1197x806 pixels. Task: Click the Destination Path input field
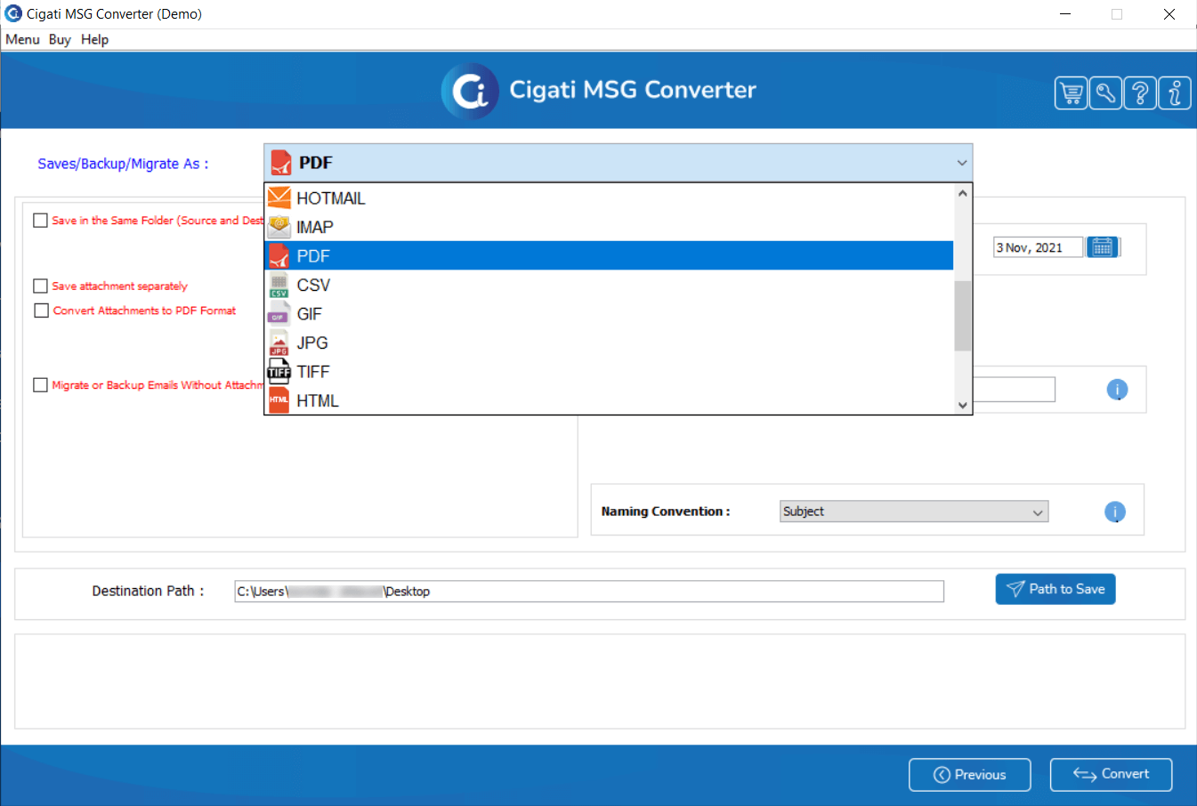point(589,592)
